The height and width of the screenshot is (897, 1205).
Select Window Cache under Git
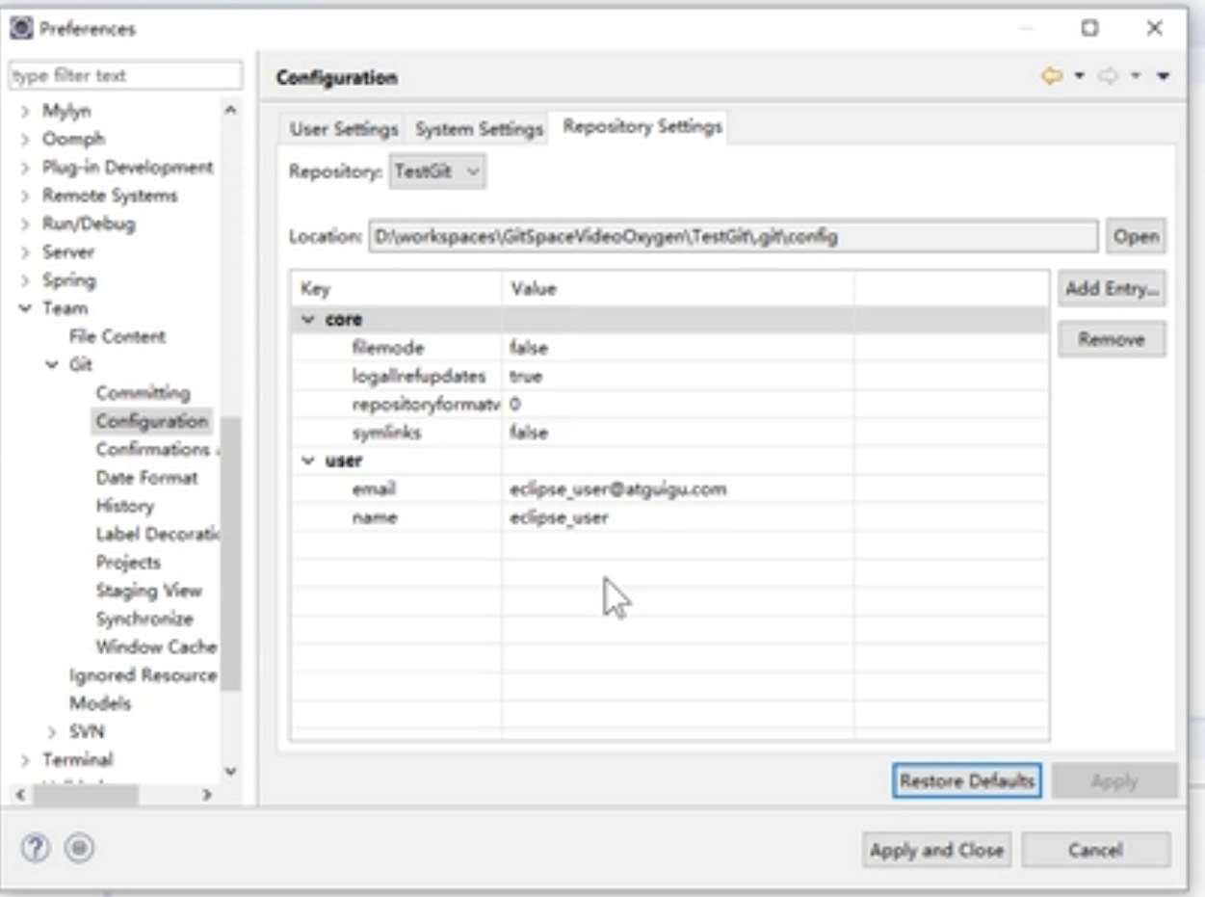click(156, 646)
